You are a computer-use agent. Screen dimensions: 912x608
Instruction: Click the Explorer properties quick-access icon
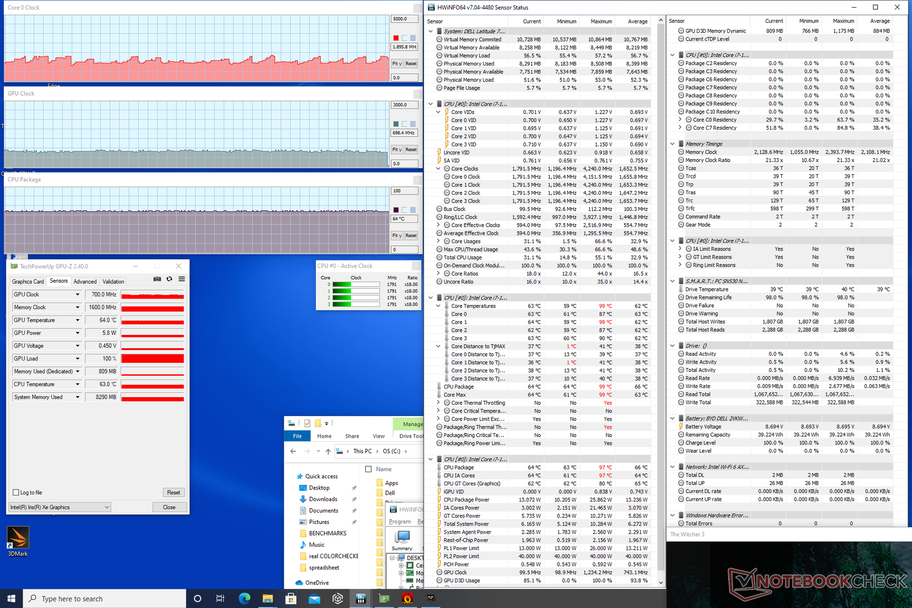pos(307,423)
